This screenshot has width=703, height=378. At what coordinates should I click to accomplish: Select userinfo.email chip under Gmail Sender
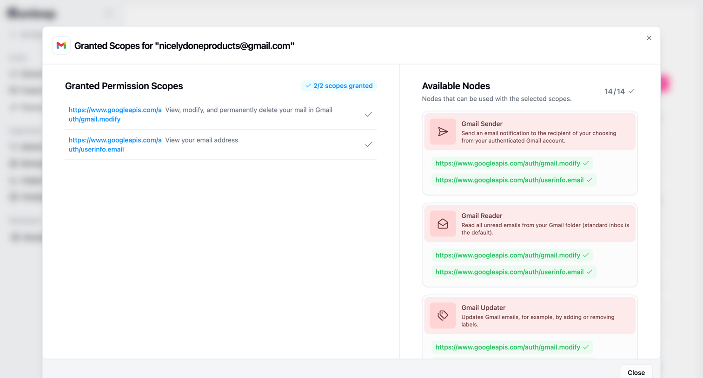click(x=514, y=180)
